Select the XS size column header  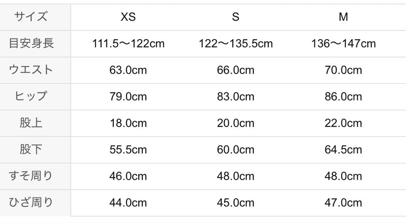click(128, 17)
